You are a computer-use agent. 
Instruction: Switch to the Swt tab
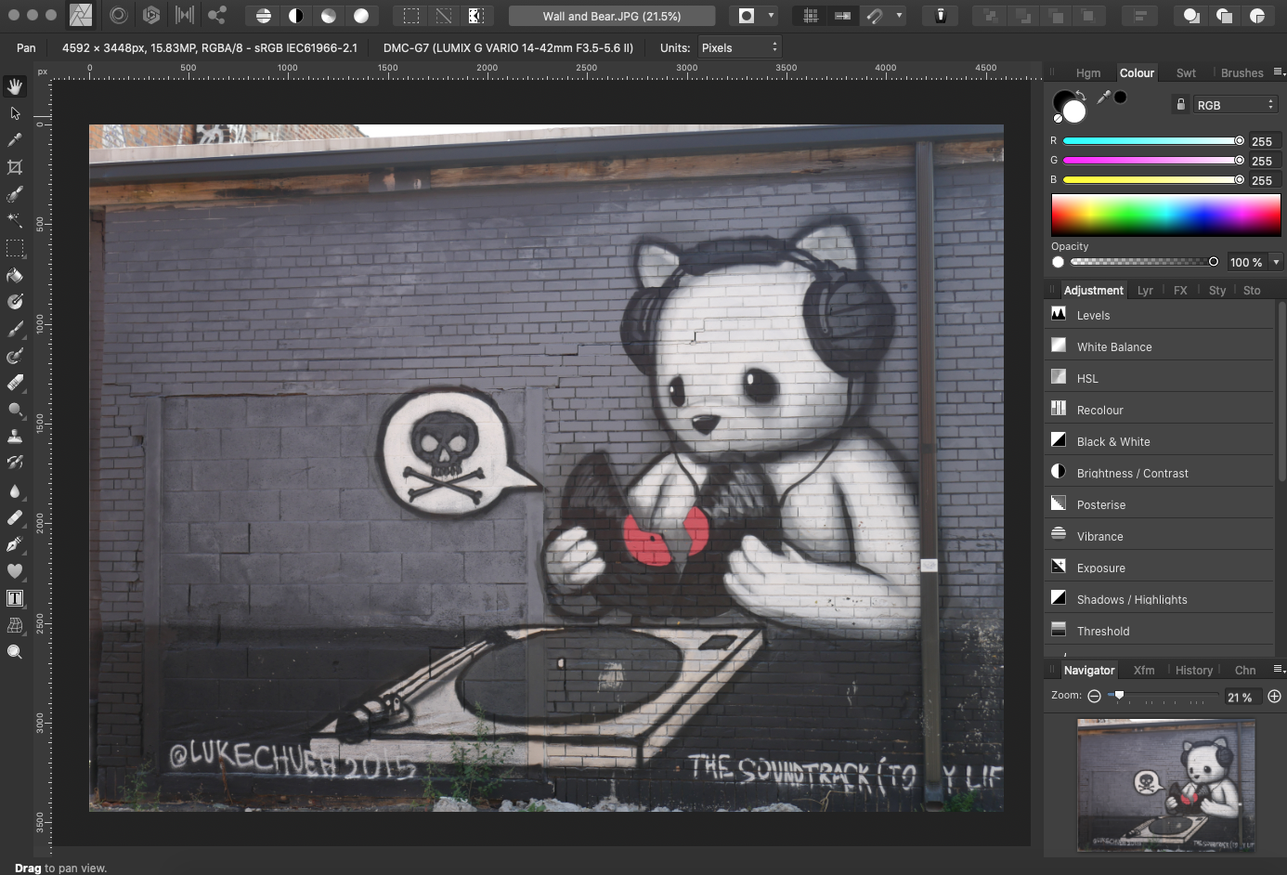pyautogui.click(x=1186, y=72)
